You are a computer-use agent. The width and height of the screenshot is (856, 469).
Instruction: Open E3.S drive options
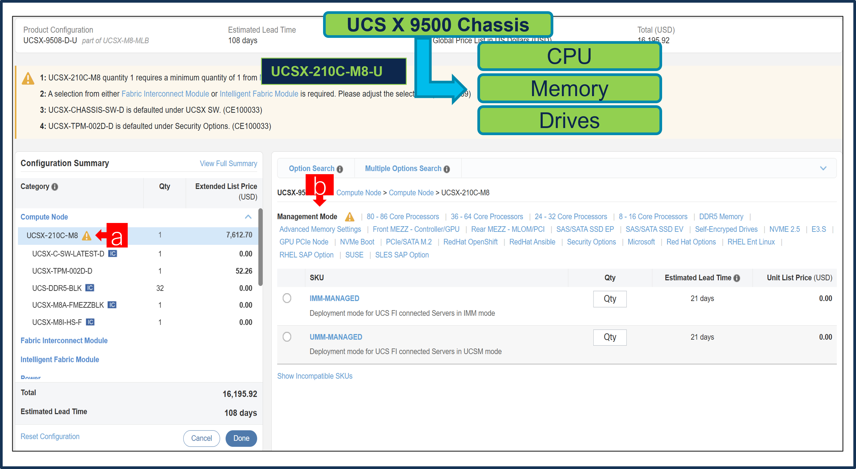pyautogui.click(x=819, y=229)
